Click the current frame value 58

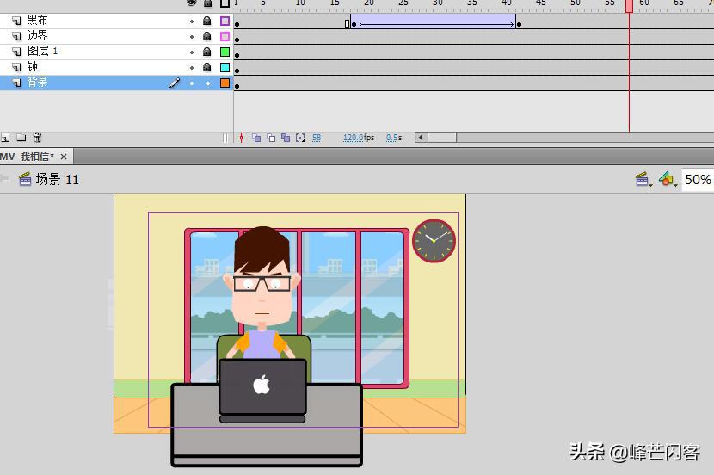click(317, 138)
